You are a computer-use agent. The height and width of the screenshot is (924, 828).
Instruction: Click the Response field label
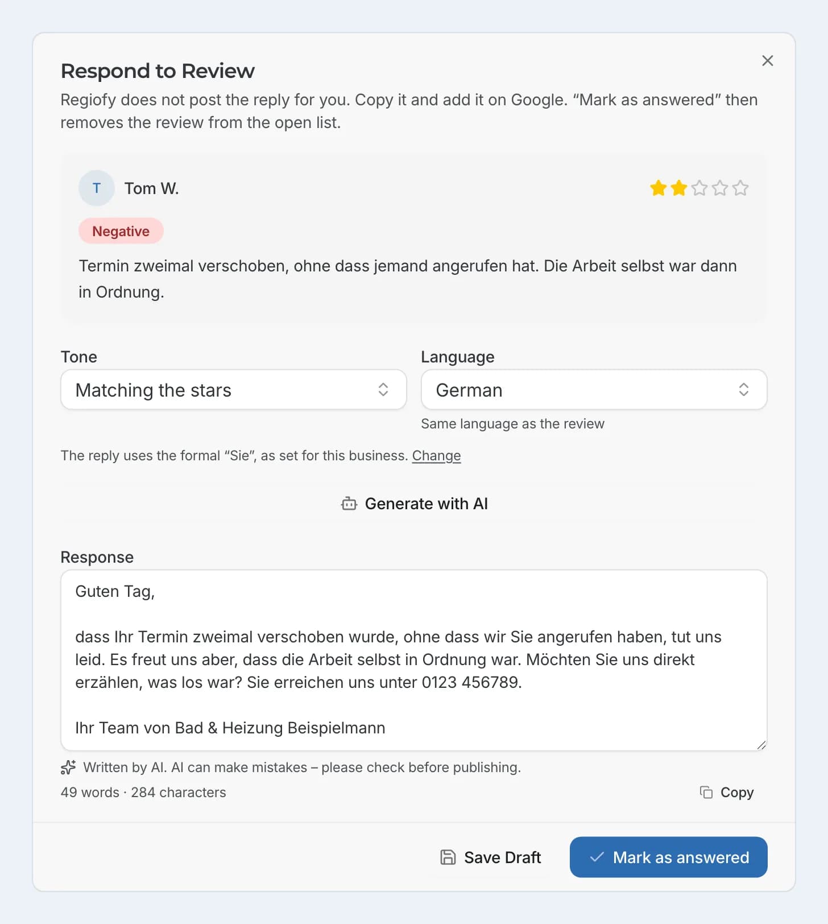pos(97,557)
